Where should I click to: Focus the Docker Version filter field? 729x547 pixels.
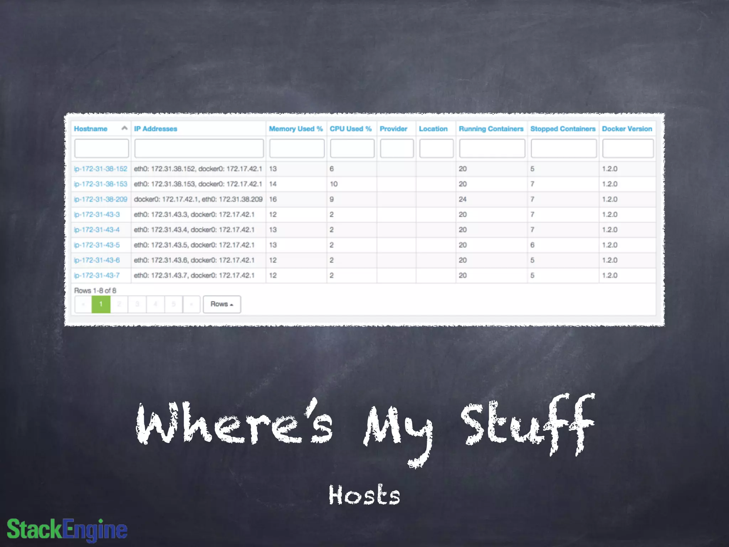click(x=628, y=148)
